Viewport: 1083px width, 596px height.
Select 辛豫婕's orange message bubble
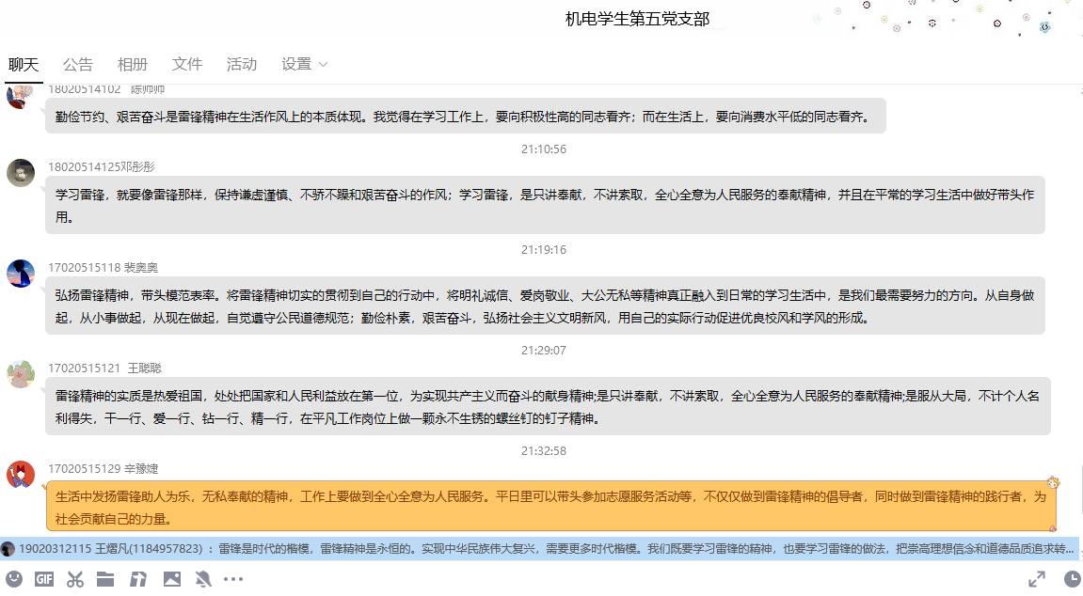tap(550, 508)
